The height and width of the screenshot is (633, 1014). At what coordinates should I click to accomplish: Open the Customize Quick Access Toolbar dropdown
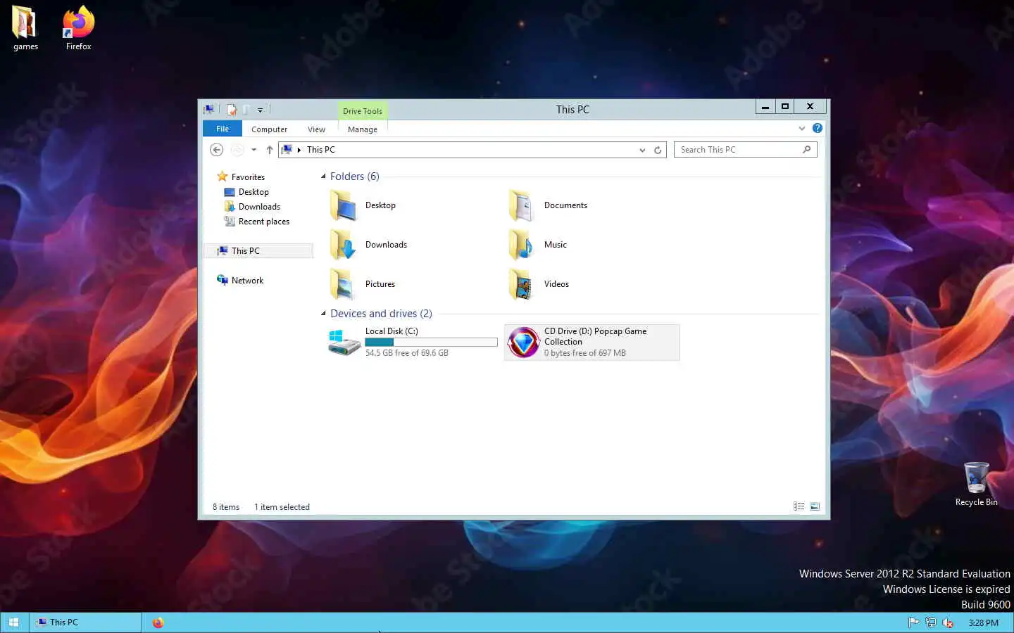260,110
